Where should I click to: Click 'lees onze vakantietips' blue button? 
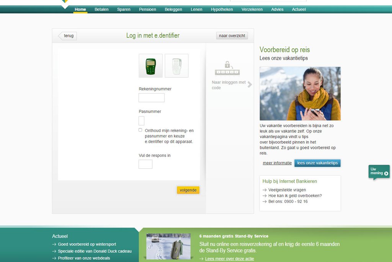[x=317, y=163]
